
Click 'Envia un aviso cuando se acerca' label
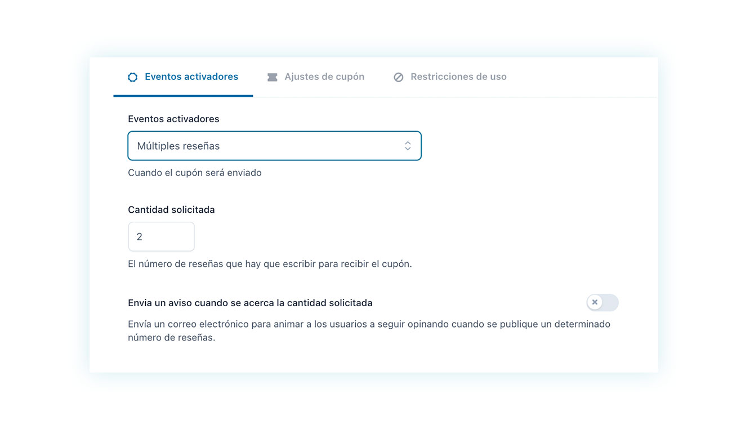pyautogui.click(x=250, y=303)
